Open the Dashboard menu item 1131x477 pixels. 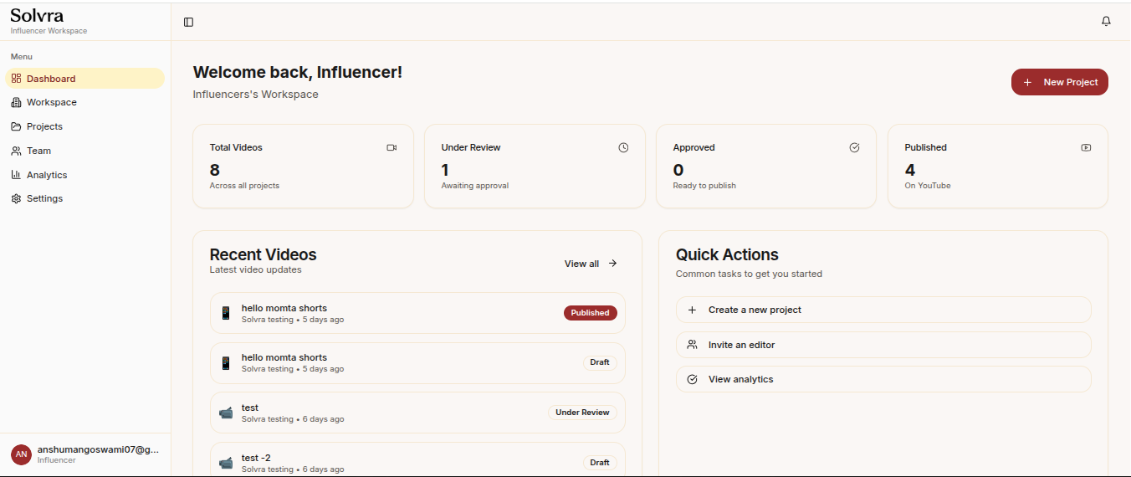(51, 79)
